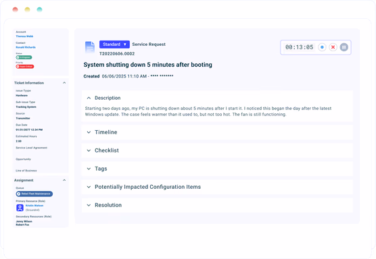Viewport: 376px width, 259px height.
Task: Click the Primary Resource avatar icon
Action: pos(20,208)
